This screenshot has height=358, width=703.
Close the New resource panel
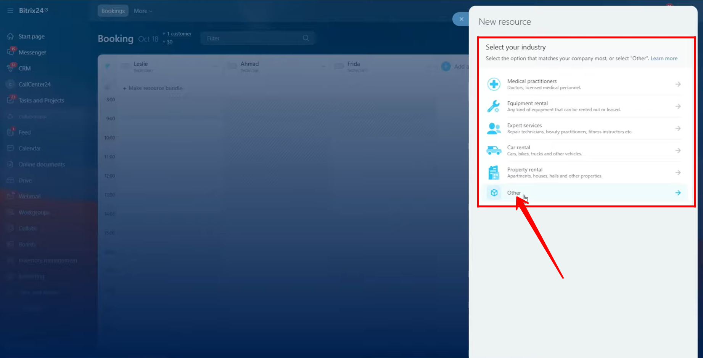[x=461, y=19]
